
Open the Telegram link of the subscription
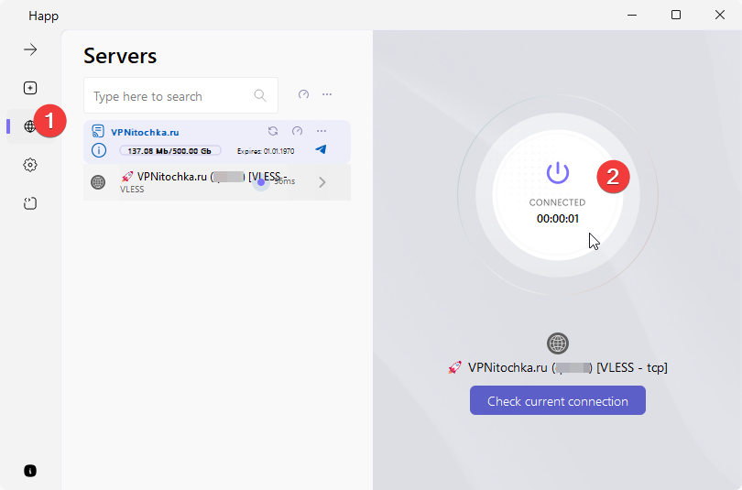(x=321, y=149)
